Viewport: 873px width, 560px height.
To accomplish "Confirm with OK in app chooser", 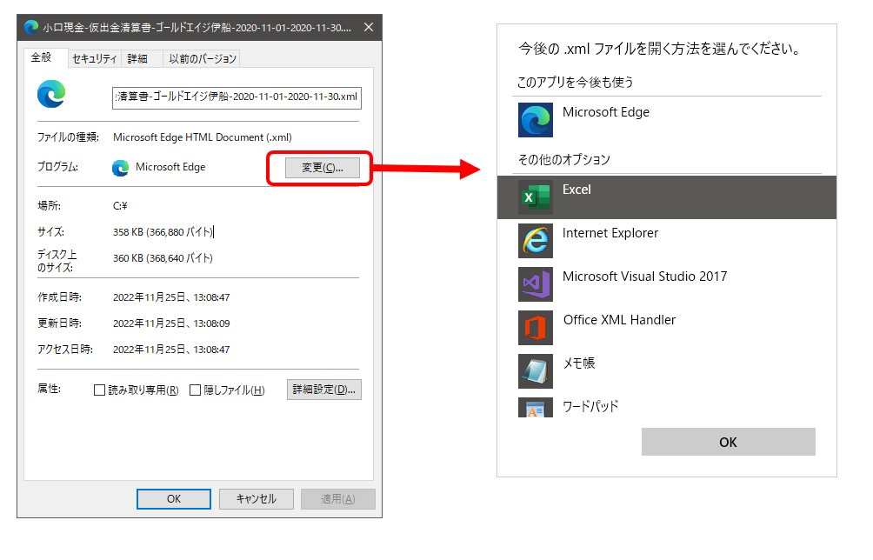I will pyautogui.click(x=728, y=442).
